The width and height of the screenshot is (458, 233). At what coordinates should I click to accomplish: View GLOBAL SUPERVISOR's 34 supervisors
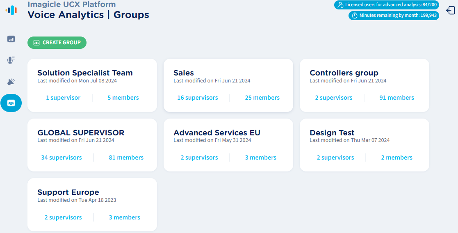[x=62, y=158]
